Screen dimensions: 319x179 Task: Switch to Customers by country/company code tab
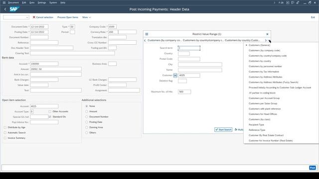(203, 40)
